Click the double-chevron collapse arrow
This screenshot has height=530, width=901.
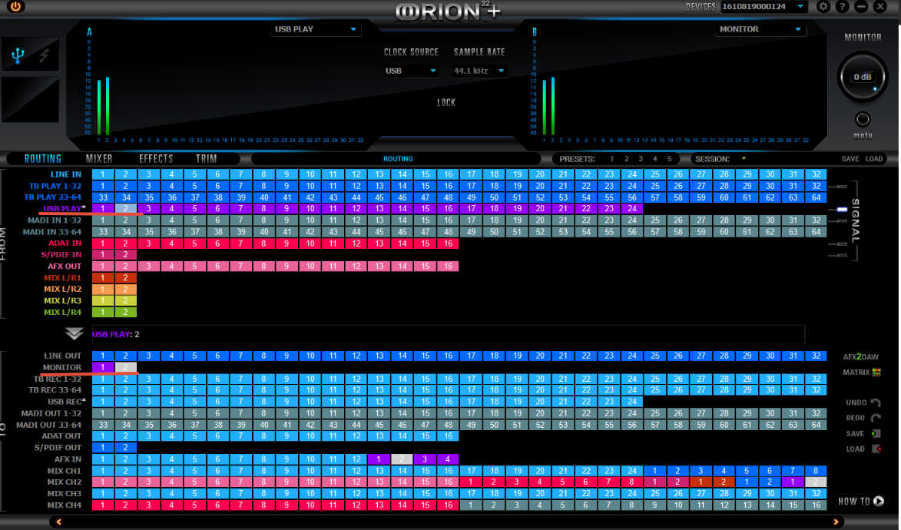(x=75, y=333)
